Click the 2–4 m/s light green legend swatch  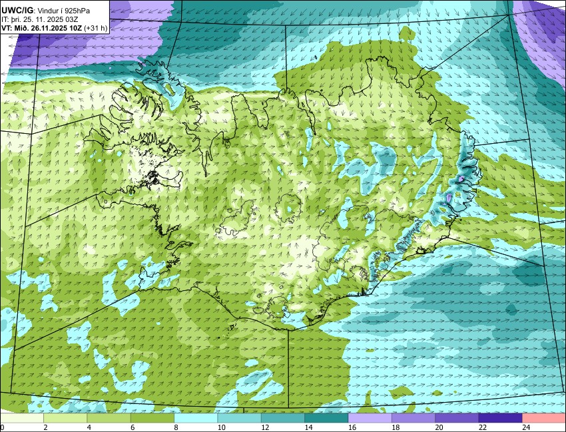65,418
